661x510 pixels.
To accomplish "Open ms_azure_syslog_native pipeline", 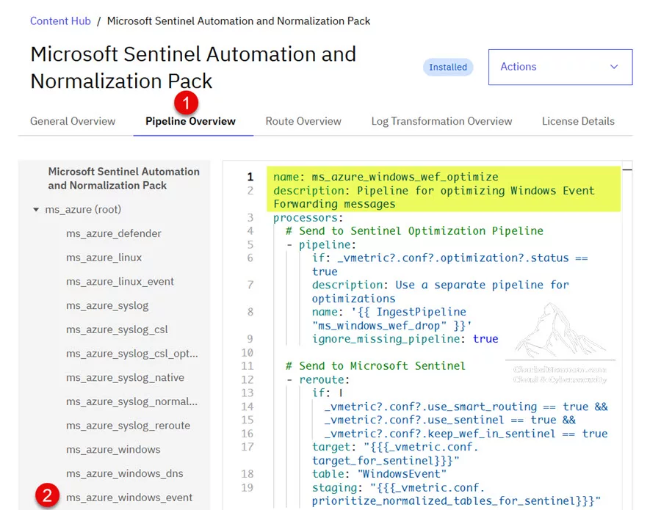I will click(125, 377).
